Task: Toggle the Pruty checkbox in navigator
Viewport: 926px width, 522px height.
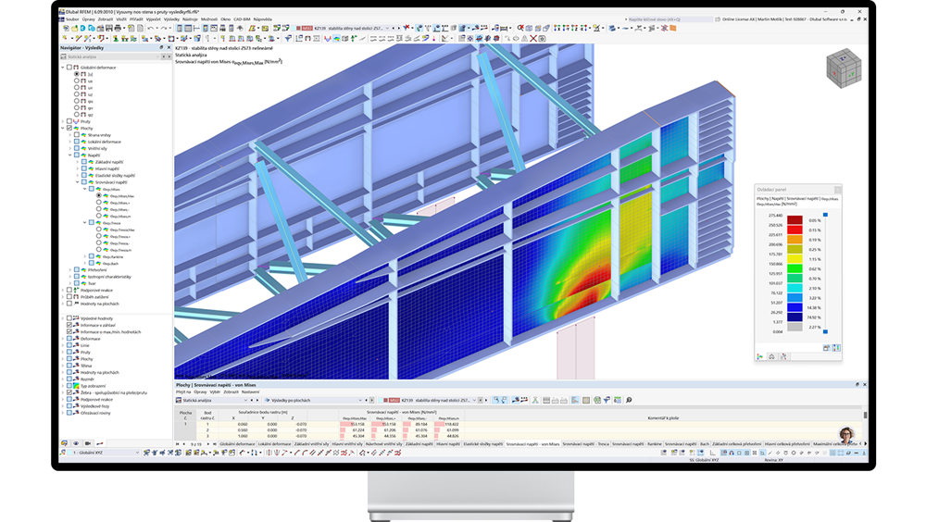Action: coord(69,121)
